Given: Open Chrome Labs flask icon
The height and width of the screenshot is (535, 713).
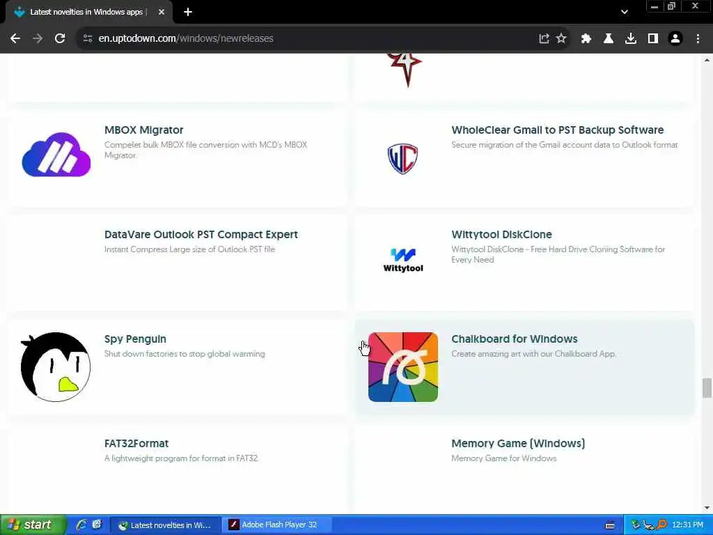Looking at the screenshot, I should click(x=609, y=39).
